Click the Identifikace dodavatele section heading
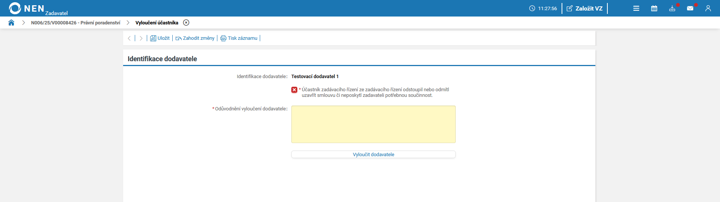The width and height of the screenshot is (720, 202). (x=162, y=59)
